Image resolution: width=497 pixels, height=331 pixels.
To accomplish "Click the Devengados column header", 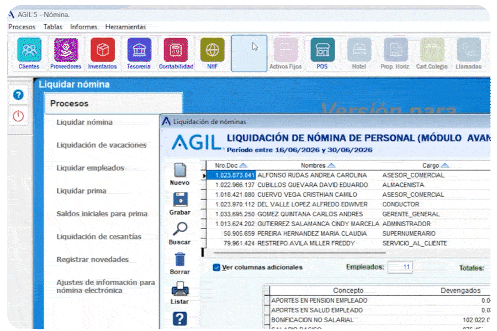I will (x=460, y=291).
